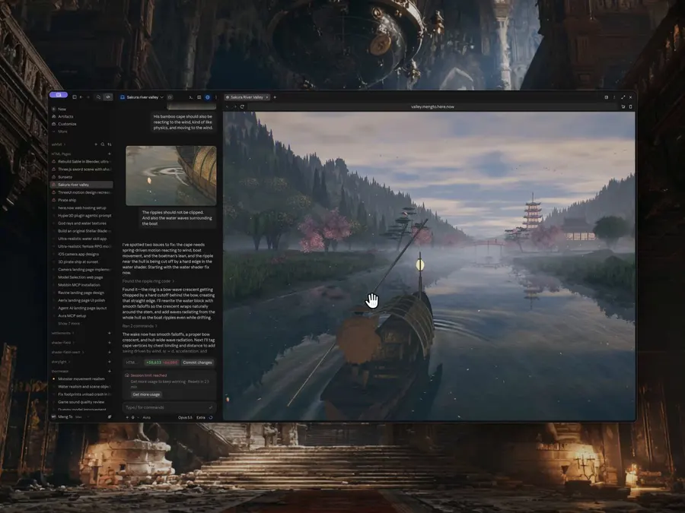
Task: Open the Sunseto session
Action: pyautogui.click(x=82, y=177)
